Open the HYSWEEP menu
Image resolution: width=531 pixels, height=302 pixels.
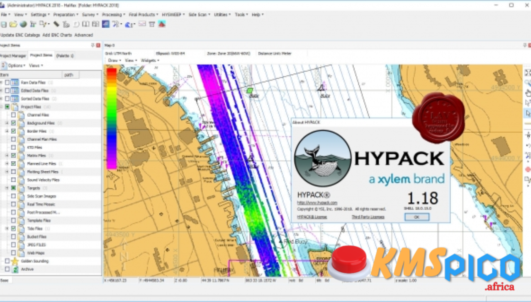(x=173, y=14)
